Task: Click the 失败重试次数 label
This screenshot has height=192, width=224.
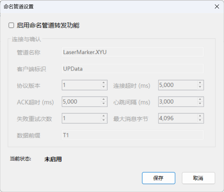Action: [x=34, y=119]
